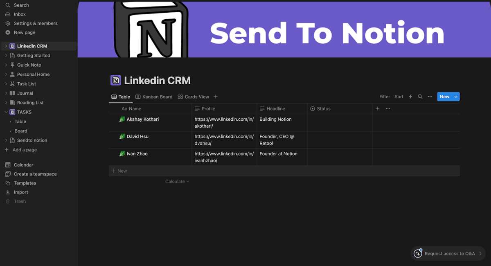
Task: Open the Ivan Zhao record
Action: tap(137, 154)
